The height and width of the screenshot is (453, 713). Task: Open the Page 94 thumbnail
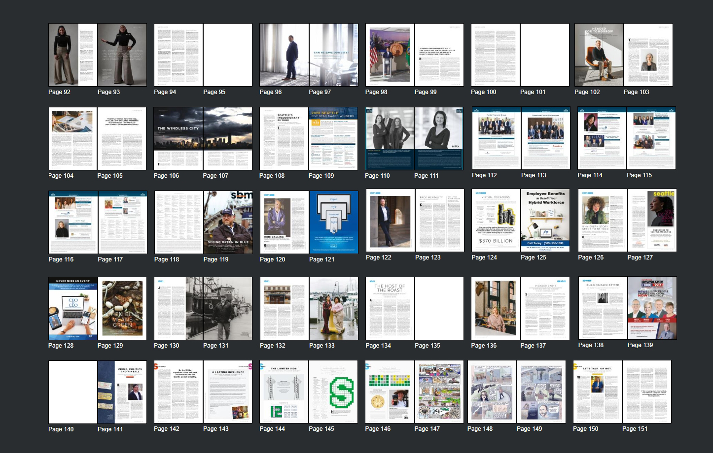[178, 55]
